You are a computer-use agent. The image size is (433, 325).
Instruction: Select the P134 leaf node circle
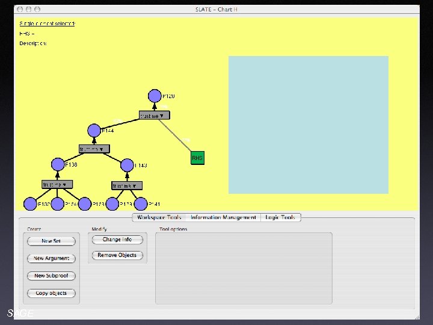pyautogui.click(x=58, y=204)
